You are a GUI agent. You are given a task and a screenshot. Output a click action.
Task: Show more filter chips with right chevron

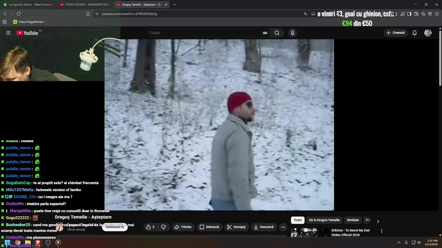(x=378, y=221)
